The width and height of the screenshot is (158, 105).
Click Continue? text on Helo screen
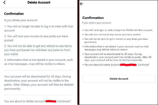[x=64, y=101]
